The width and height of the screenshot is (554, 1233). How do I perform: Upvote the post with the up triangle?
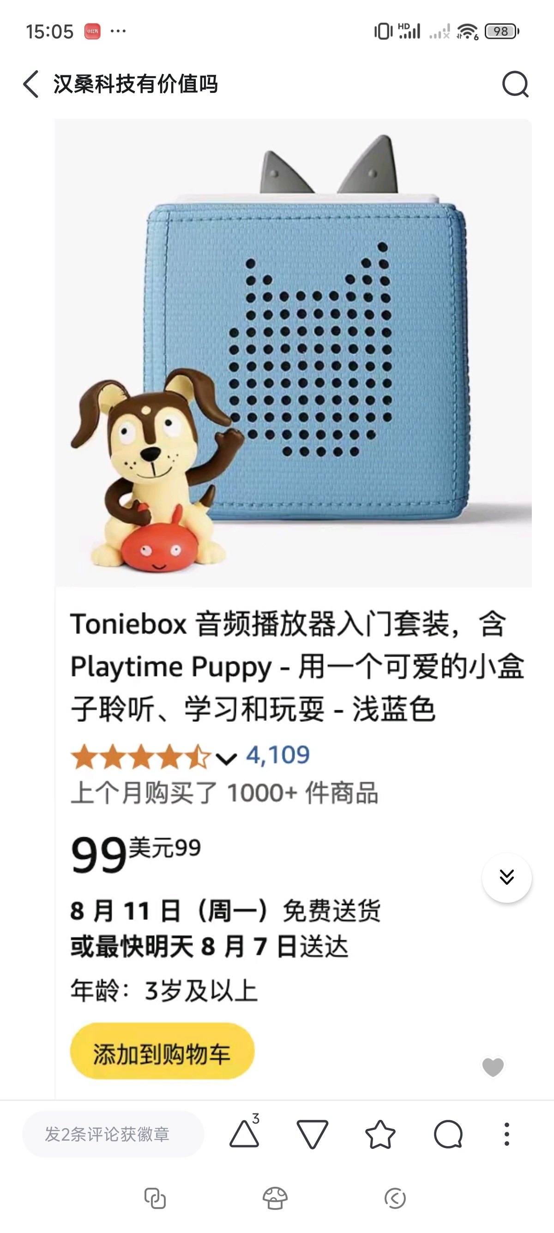(245, 1133)
